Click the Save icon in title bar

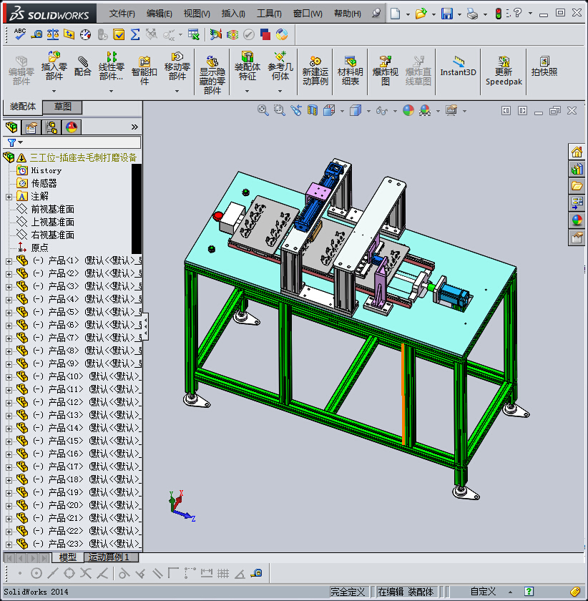point(447,14)
